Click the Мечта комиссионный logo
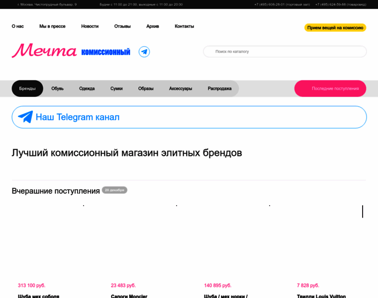 coord(71,51)
